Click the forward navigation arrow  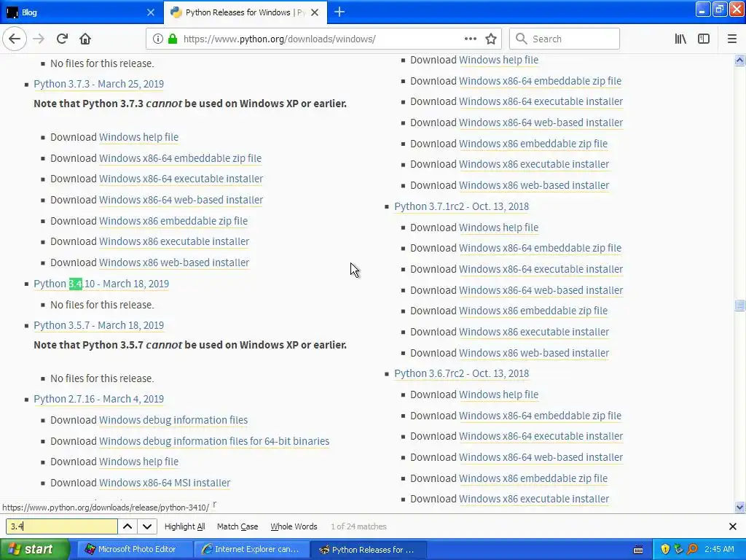point(39,39)
